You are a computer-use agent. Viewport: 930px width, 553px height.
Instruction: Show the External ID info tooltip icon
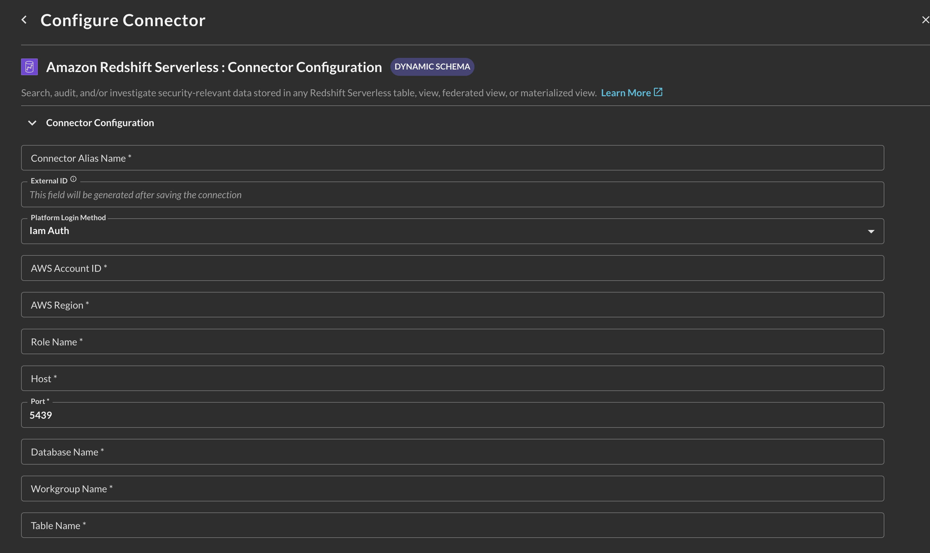coord(73,179)
